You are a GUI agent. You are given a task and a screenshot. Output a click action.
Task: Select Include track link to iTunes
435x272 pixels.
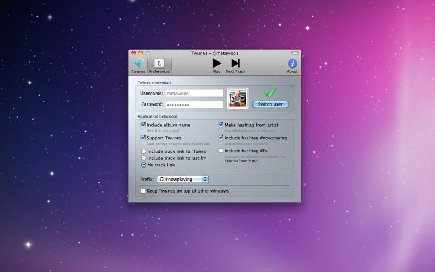(144, 151)
